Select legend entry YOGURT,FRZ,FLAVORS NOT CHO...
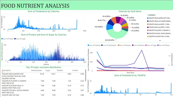Image resolution: width=173 pixels, height=97 pixels. (x=159, y=18)
